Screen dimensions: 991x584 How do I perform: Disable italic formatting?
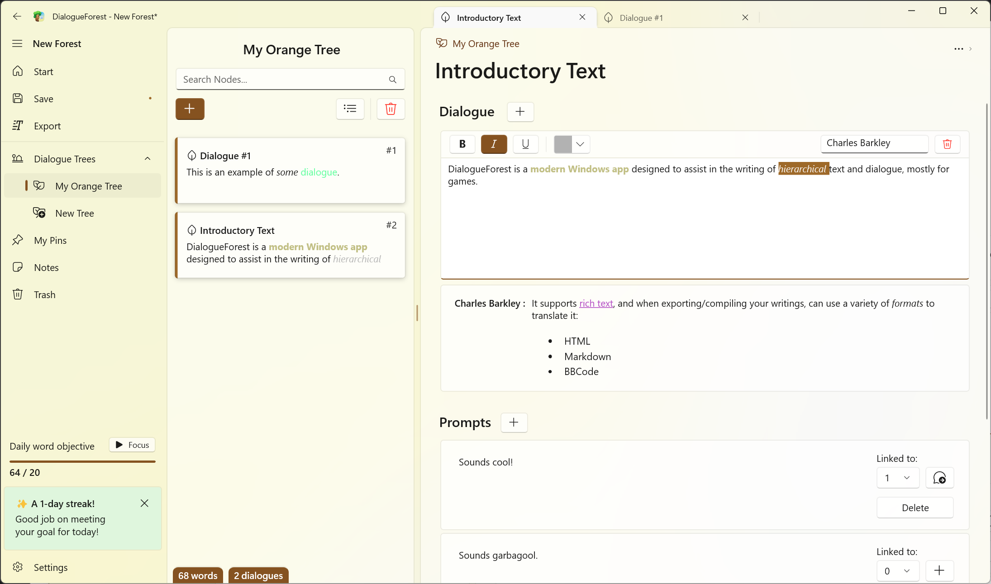[494, 144]
